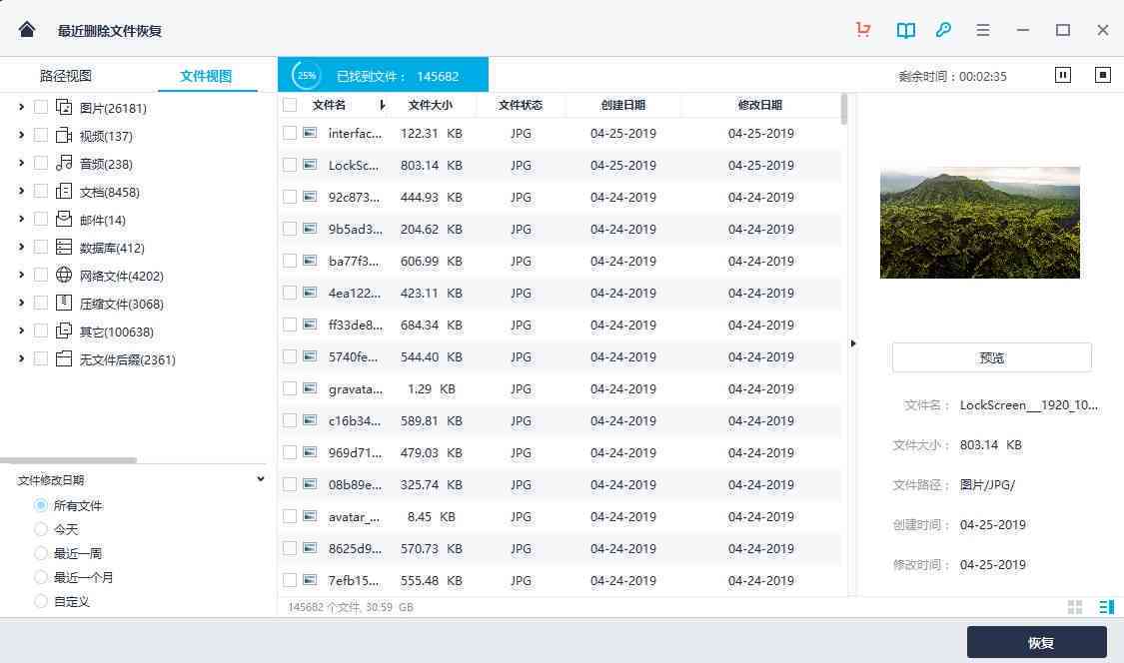Collapse the 文件修改日期 filter section
1124x663 pixels.
pos(260,479)
